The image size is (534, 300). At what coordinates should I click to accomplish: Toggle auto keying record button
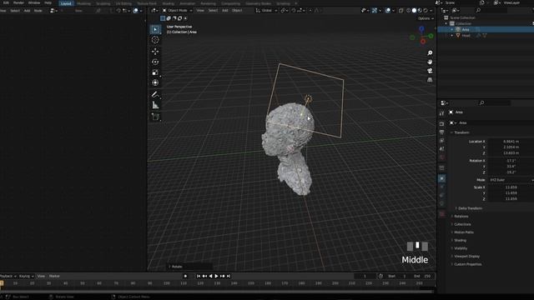[x=185, y=276]
